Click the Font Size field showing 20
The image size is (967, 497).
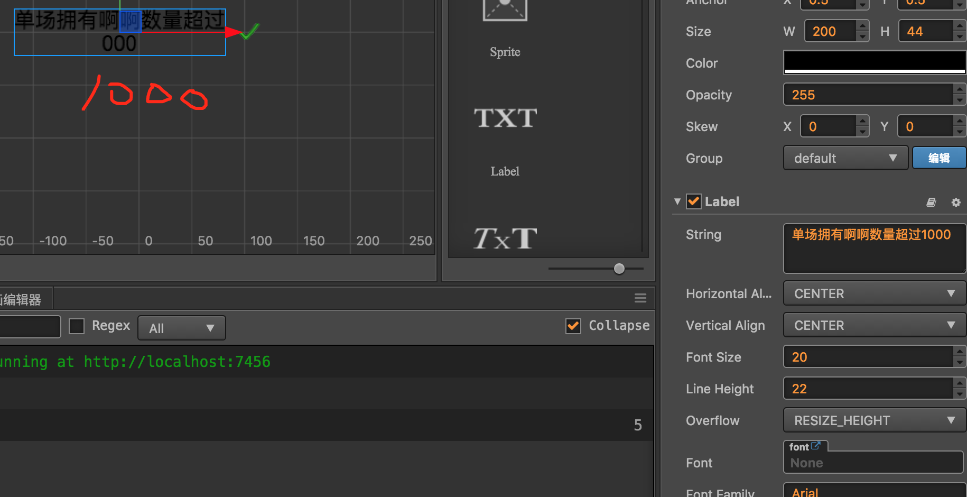pos(869,357)
